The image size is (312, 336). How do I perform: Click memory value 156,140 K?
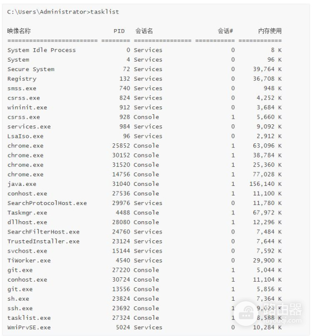(x=266, y=184)
